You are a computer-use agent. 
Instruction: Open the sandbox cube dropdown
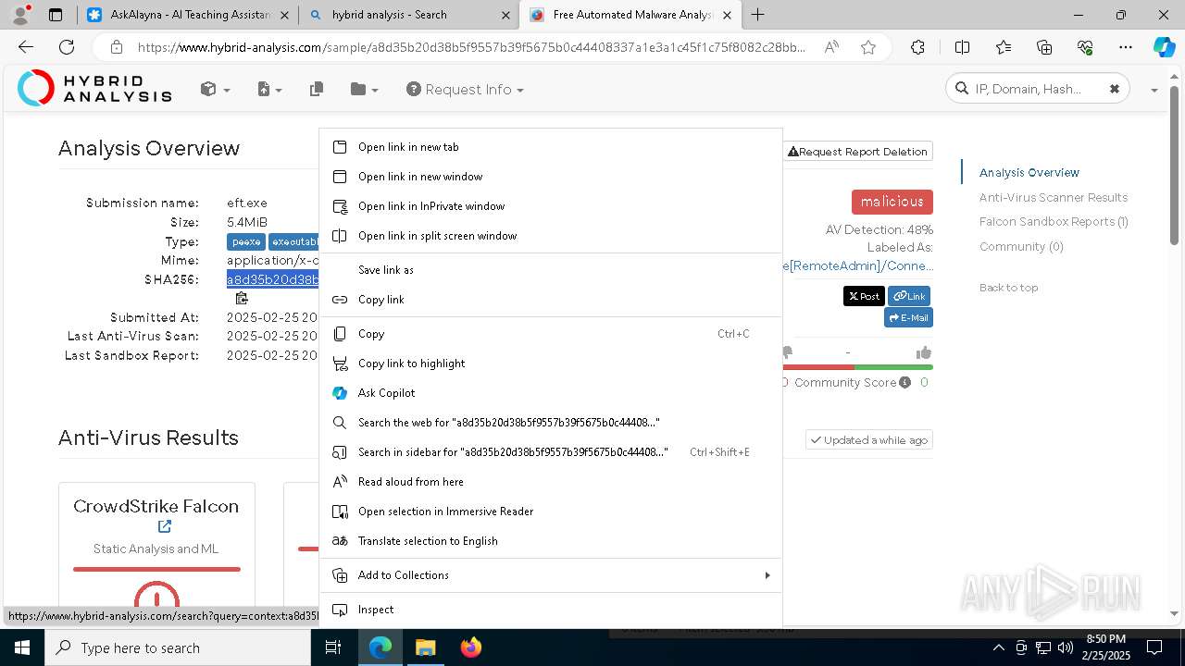(215, 90)
